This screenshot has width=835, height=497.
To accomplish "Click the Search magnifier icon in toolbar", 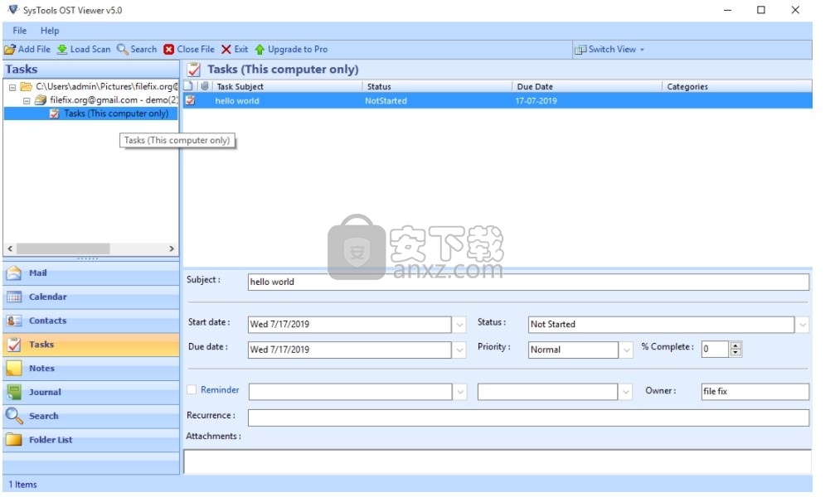I will [123, 50].
